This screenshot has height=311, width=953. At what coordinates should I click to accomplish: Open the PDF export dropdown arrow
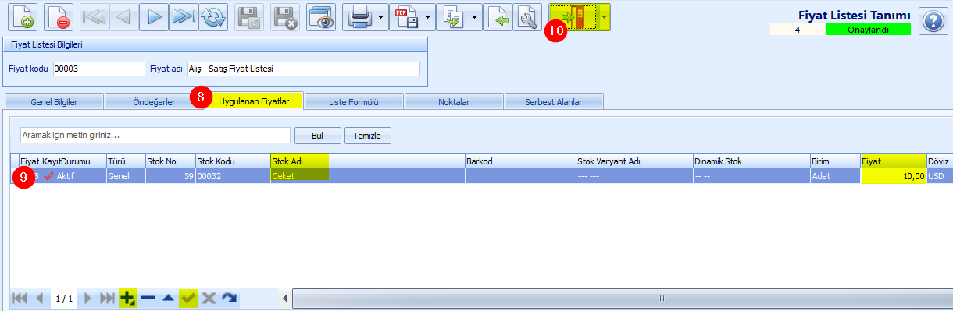point(428,16)
